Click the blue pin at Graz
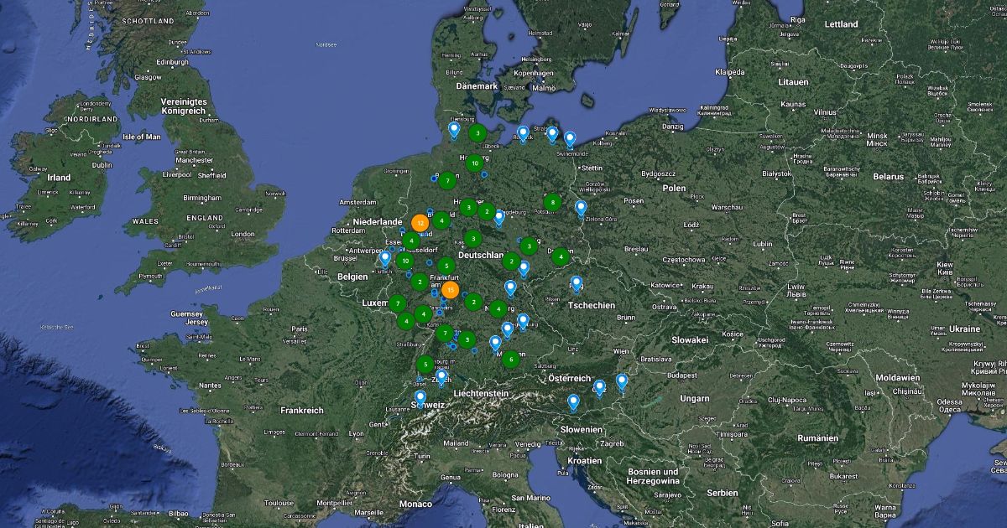The height and width of the screenshot is (528, 1007). pos(599,386)
